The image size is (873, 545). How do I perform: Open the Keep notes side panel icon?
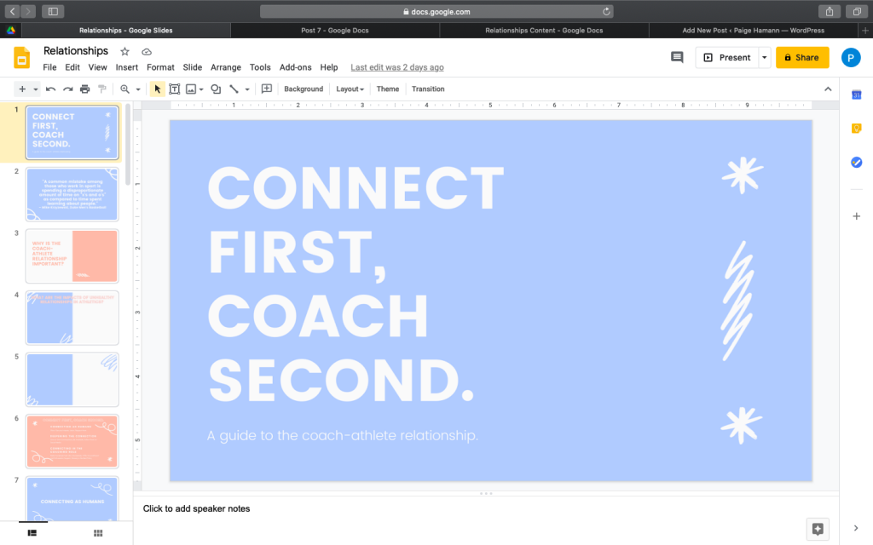click(856, 129)
